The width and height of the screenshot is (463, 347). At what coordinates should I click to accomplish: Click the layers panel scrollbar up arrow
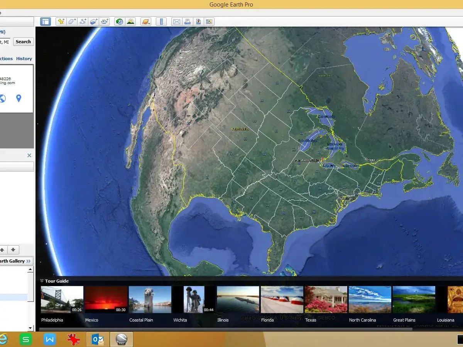pos(30,269)
